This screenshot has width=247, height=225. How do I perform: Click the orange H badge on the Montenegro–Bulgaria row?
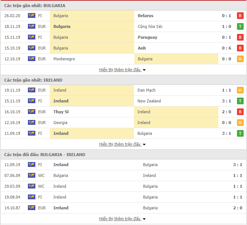point(240,59)
